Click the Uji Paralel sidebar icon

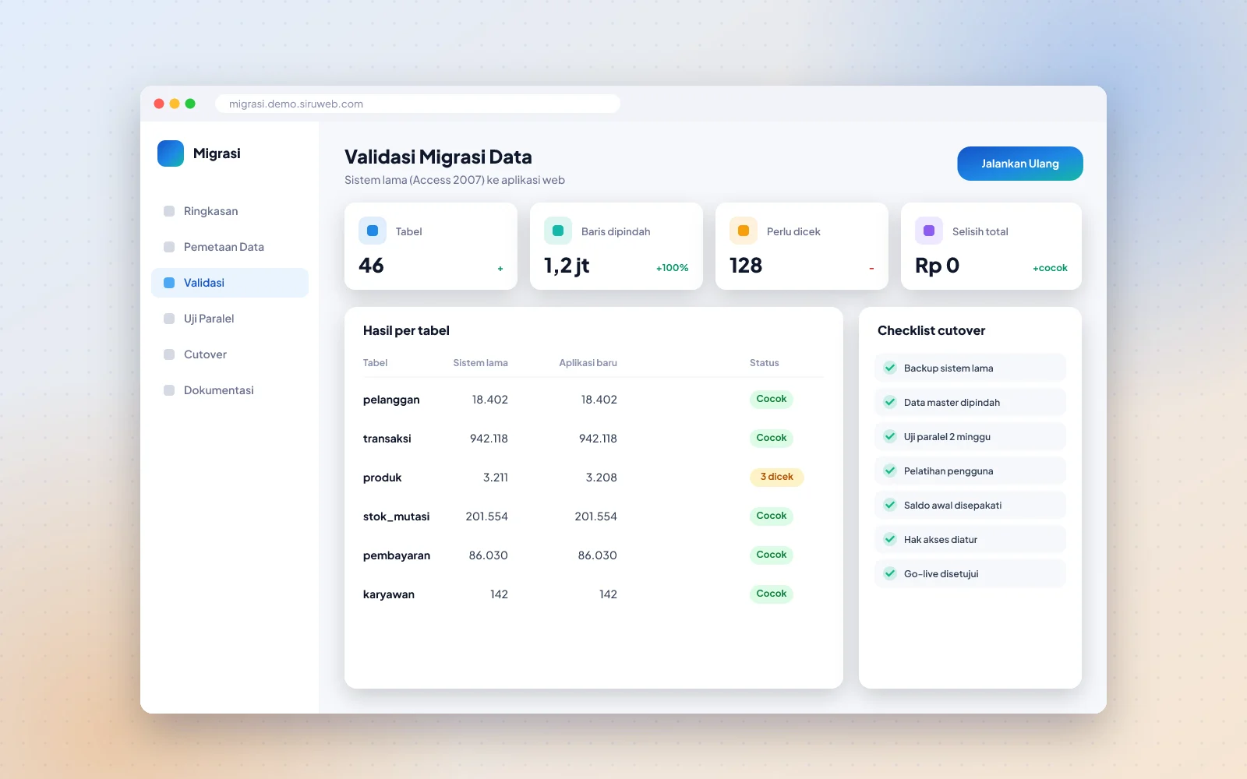(169, 319)
